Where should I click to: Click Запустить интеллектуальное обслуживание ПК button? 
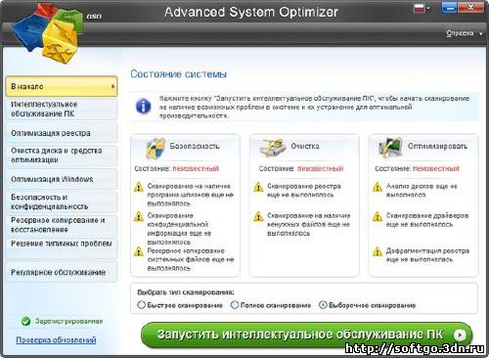tap(306, 335)
